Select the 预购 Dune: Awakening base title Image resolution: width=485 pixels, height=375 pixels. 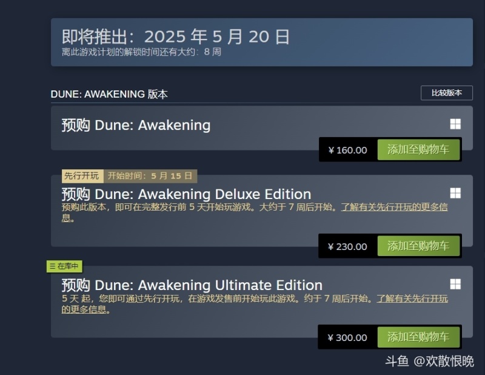[x=136, y=126]
